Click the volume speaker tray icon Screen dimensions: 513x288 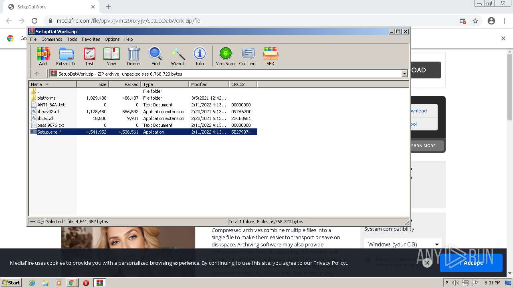click(456, 283)
